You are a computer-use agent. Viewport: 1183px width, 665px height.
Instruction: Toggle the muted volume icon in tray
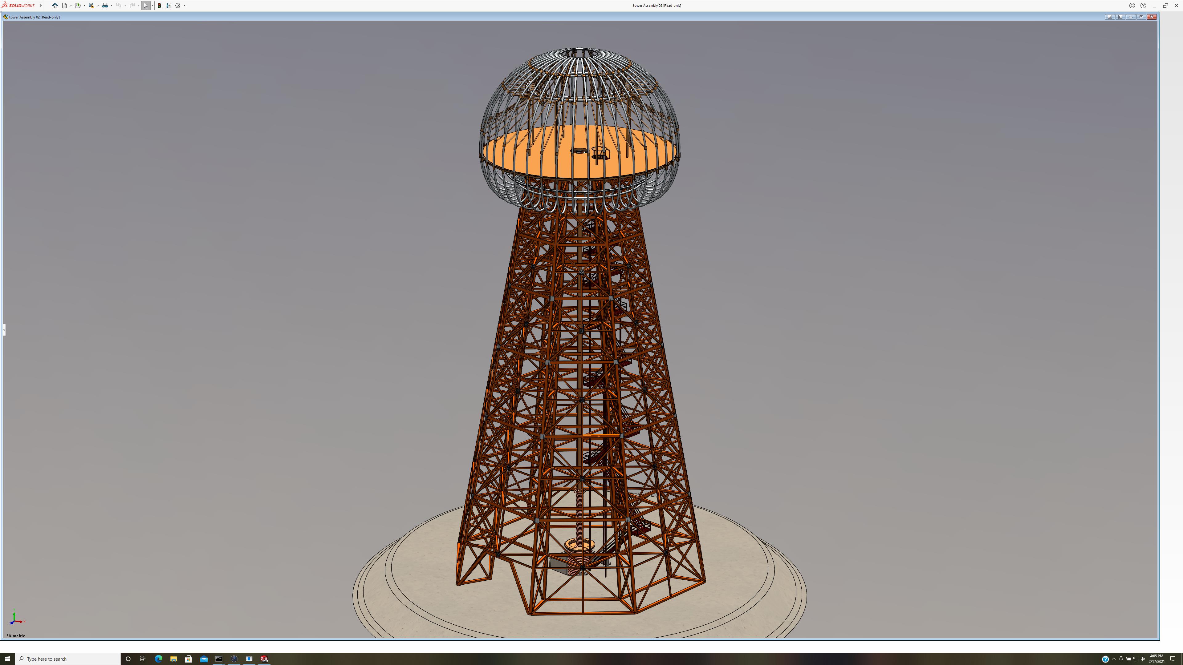pos(1143,659)
